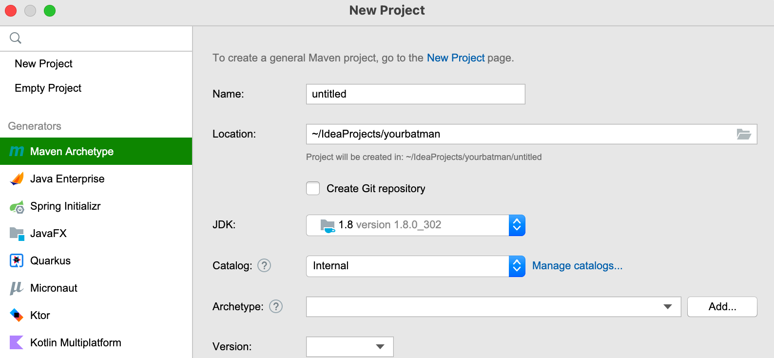Viewport: 774px width, 358px height.
Task: Select Java Enterprise generator
Action: pos(96,179)
